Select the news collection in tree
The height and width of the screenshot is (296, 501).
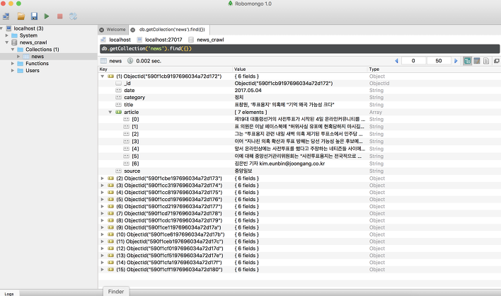coord(38,56)
